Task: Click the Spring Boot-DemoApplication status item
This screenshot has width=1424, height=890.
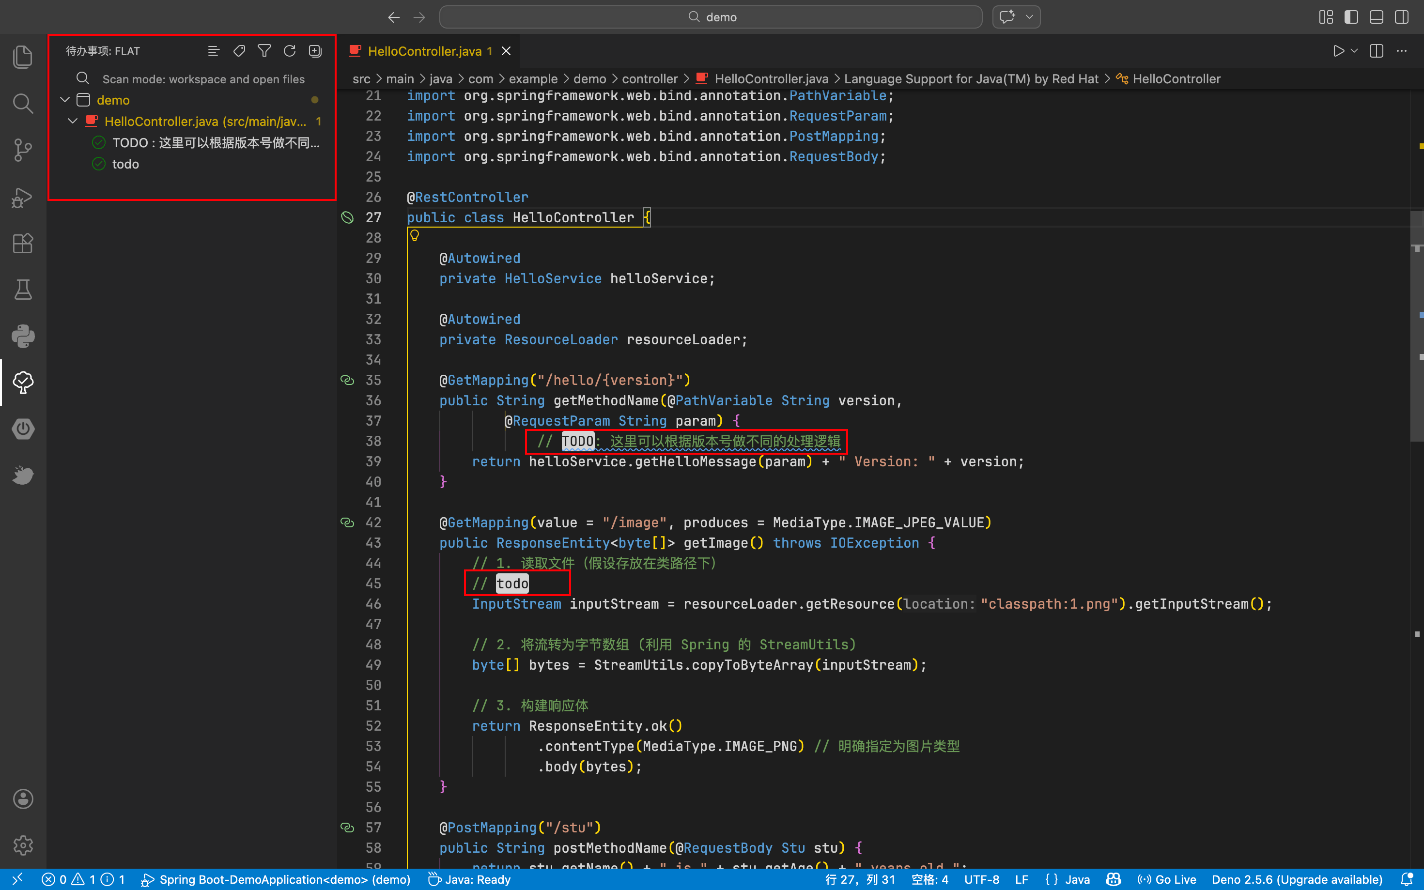Action: pyautogui.click(x=276, y=879)
